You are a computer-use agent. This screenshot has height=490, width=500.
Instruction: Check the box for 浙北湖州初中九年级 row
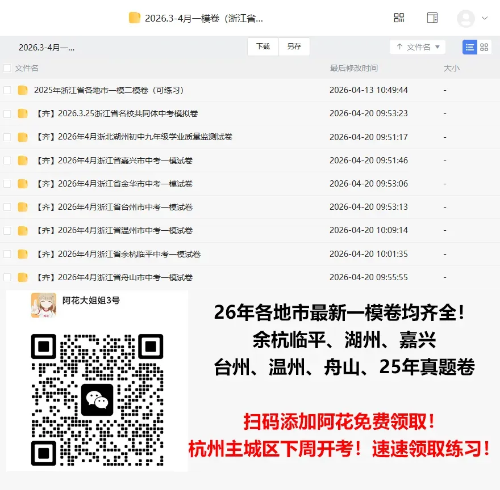pos(7,137)
